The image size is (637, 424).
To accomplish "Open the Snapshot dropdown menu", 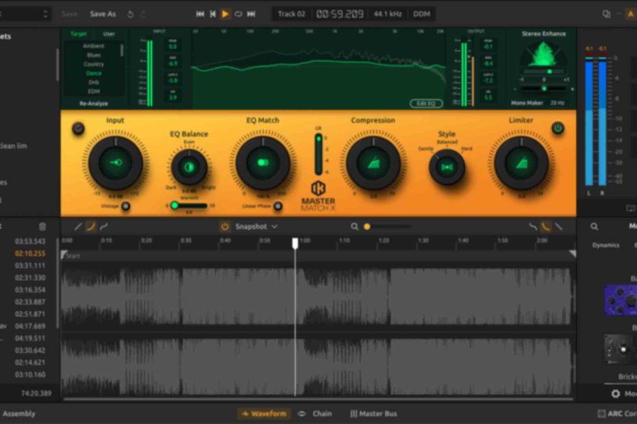I will pyautogui.click(x=256, y=226).
